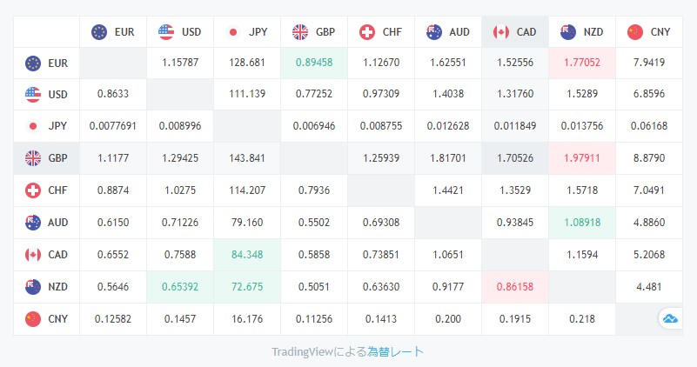Click the JPY flag icon in column header
The height and width of the screenshot is (367, 697).
(x=232, y=32)
